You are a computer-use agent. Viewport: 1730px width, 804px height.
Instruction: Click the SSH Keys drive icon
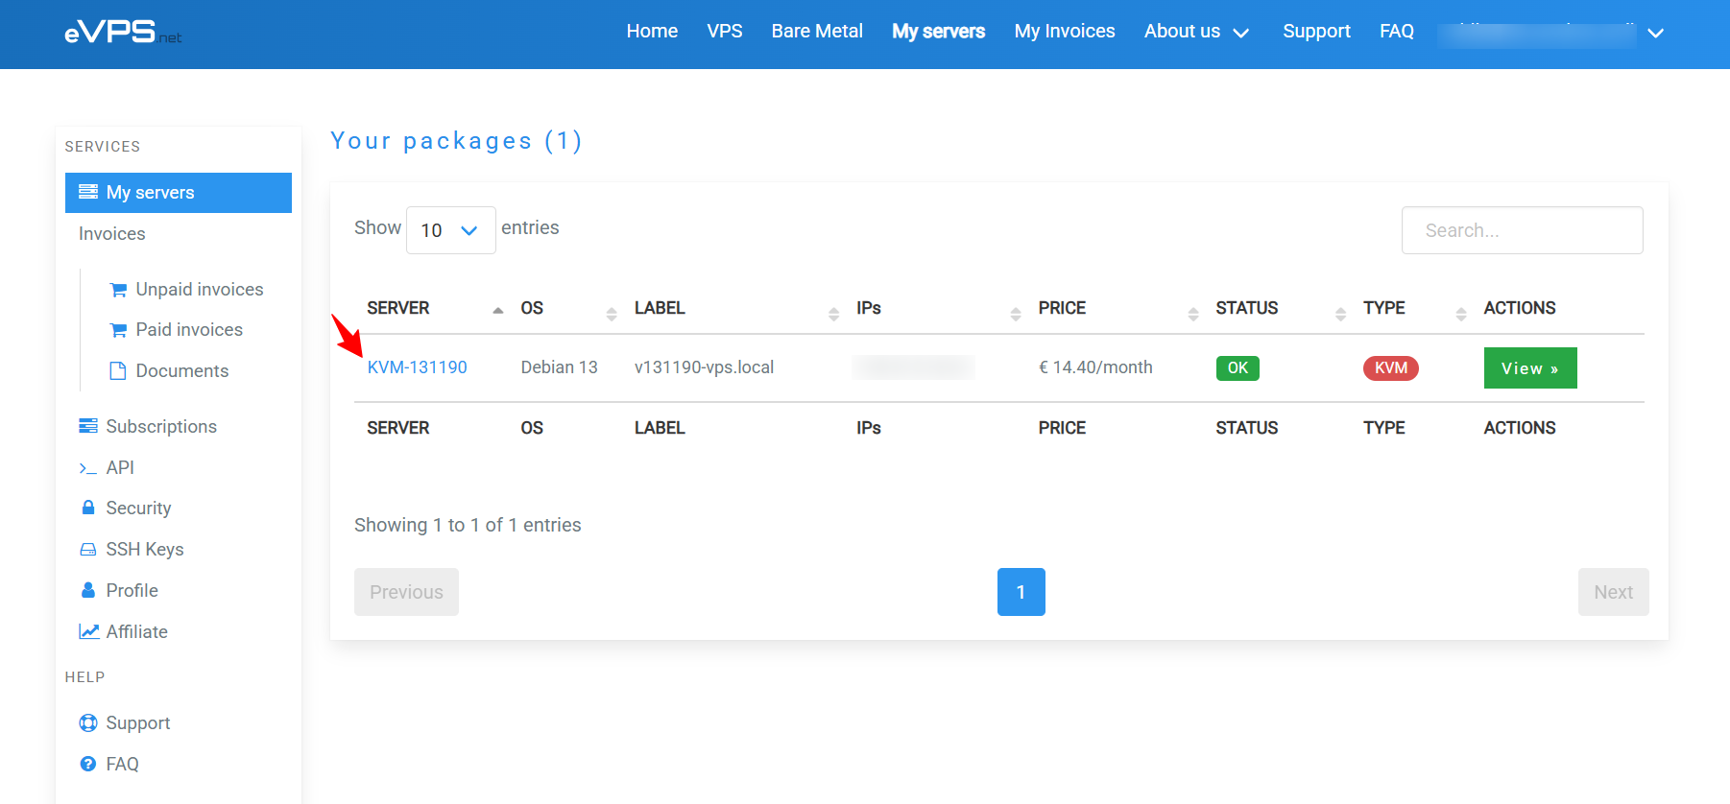coord(88,550)
